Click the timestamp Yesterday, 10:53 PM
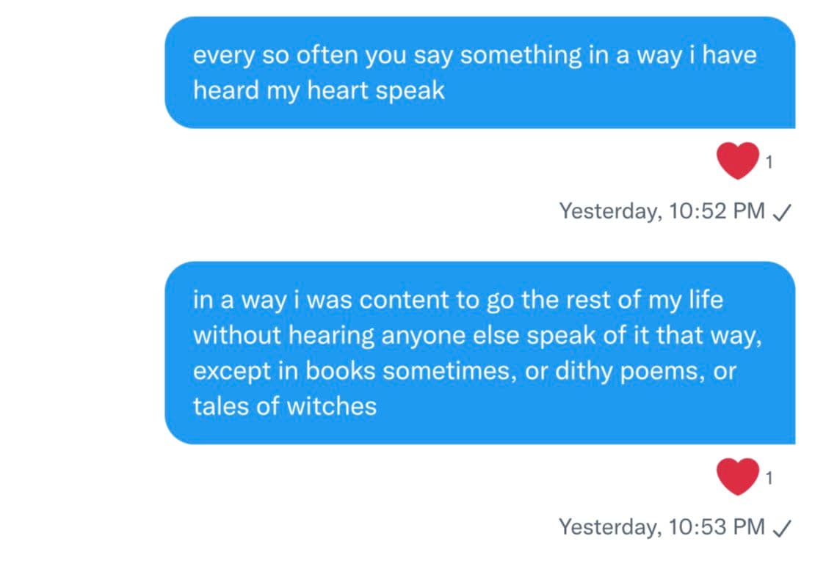This screenshot has width=826, height=577. (x=662, y=526)
